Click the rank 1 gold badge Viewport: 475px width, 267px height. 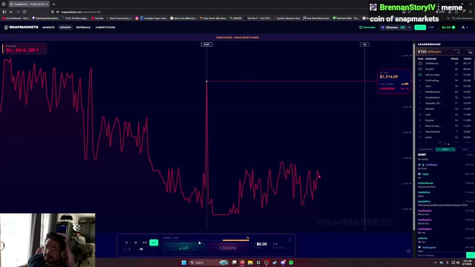420,63
